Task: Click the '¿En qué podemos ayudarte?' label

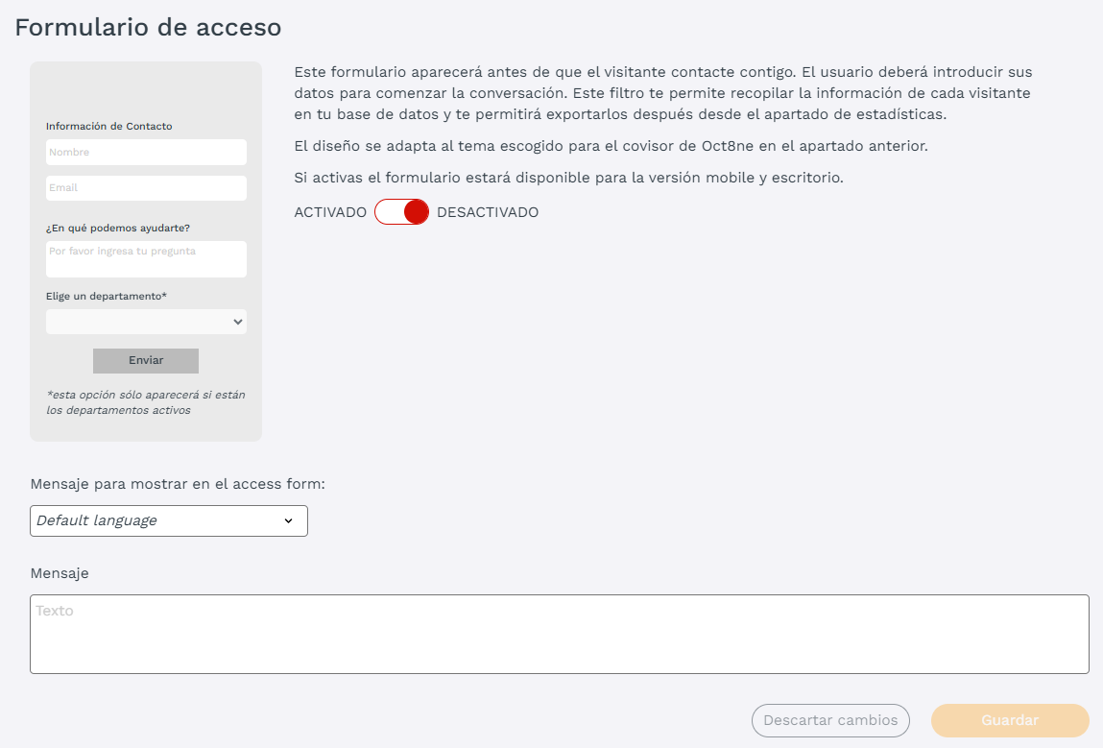Action: [118, 228]
